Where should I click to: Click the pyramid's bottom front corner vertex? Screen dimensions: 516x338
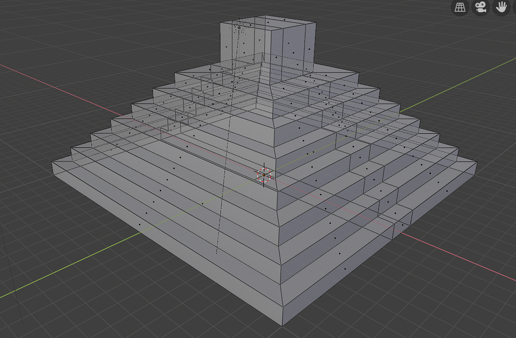[282, 326]
